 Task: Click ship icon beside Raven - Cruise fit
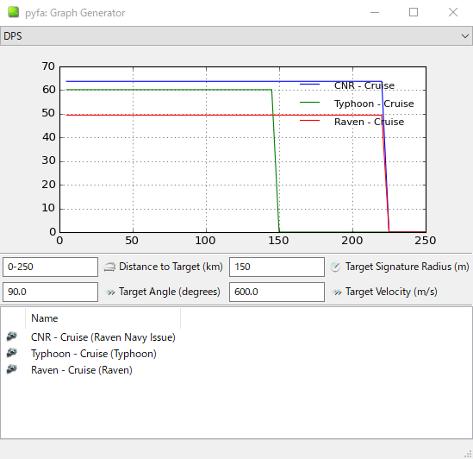click(x=12, y=369)
